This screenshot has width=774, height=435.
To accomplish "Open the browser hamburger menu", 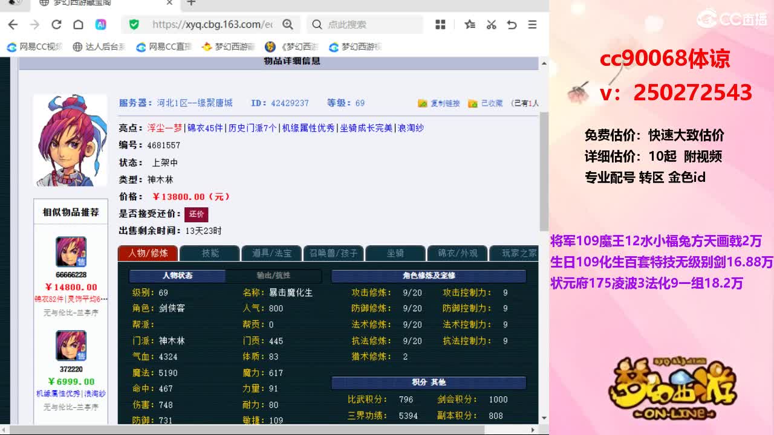I will [x=532, y=24].
